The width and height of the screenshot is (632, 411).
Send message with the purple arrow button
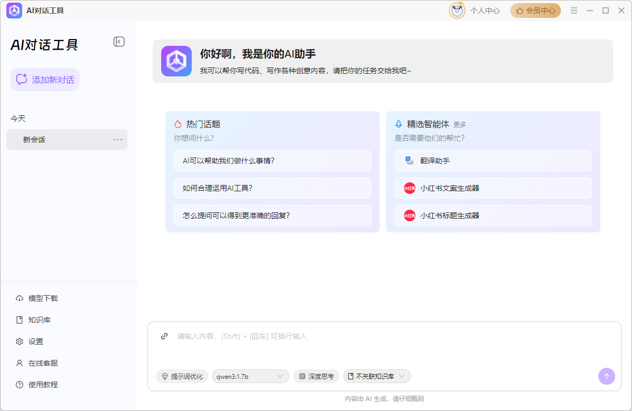point(606,376)
